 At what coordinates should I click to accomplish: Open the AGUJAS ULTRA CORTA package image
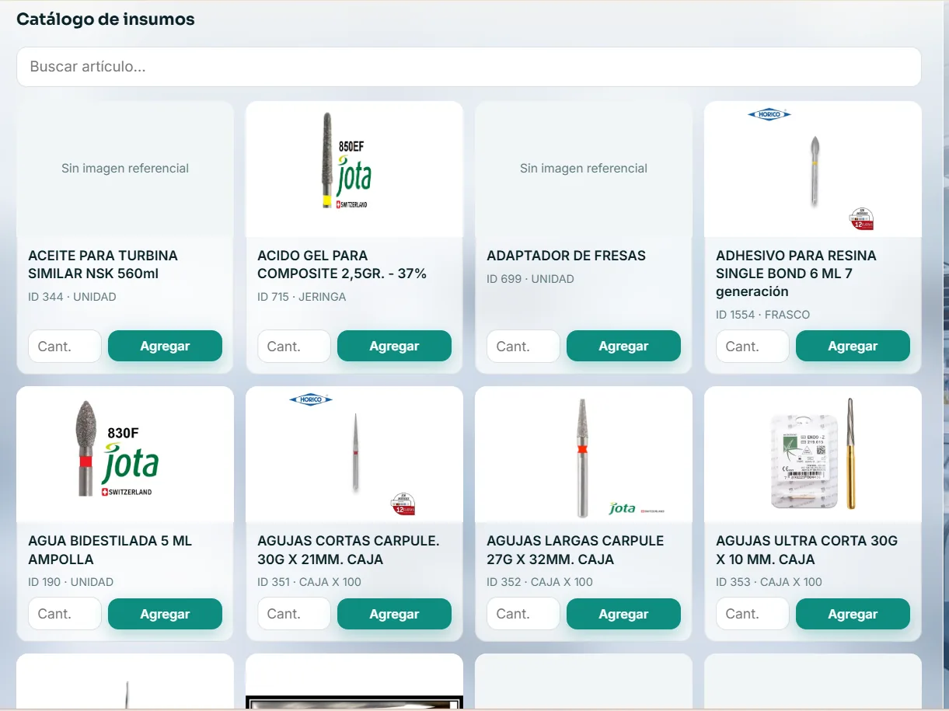[813, 455]
